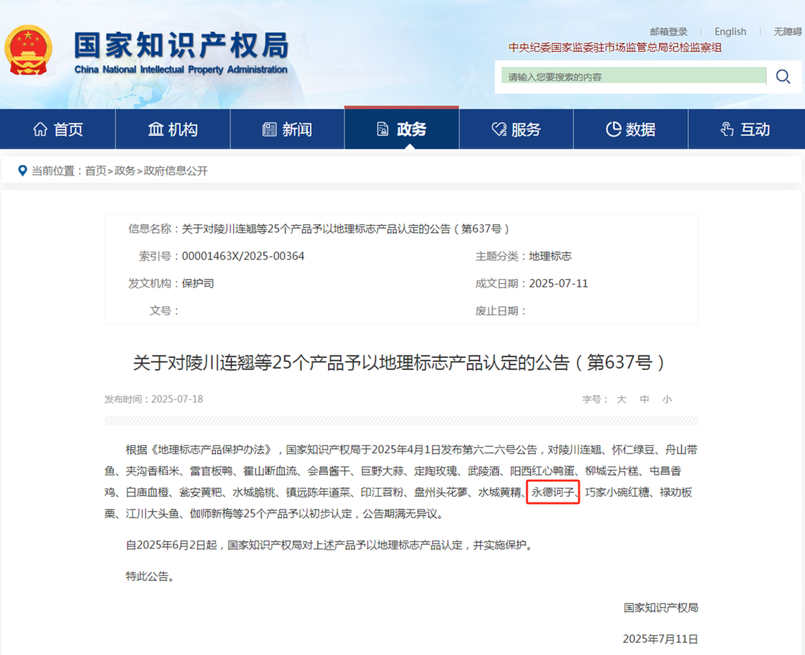Click the signature date 2025年7月11日
This screenshot has height=655, width=805.
click(x=660, y=639)
